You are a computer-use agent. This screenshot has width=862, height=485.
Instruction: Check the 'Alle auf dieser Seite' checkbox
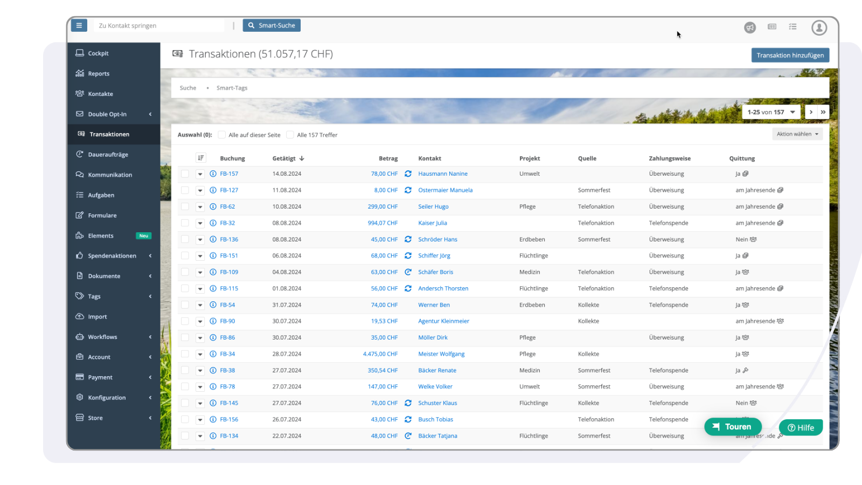[x=221, y=135]
